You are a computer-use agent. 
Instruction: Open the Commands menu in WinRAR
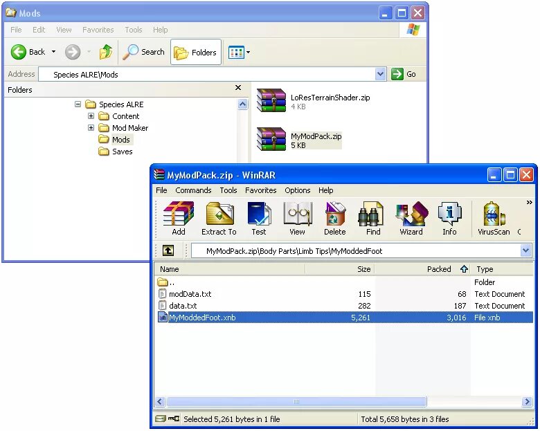(193, 190)
